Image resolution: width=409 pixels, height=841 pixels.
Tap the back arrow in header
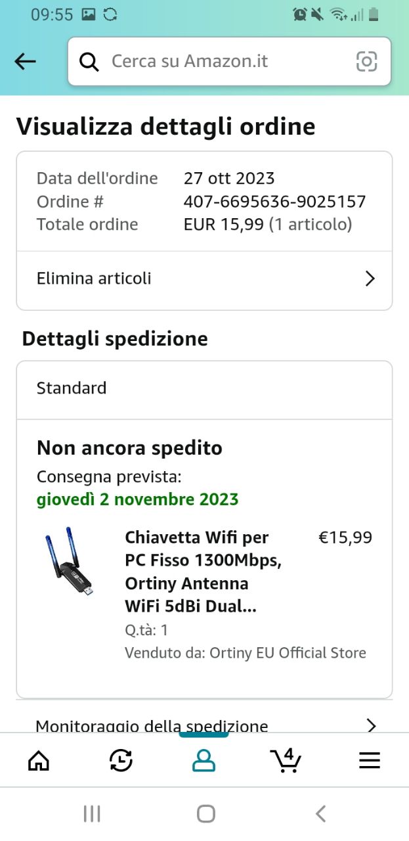(25, 62)
